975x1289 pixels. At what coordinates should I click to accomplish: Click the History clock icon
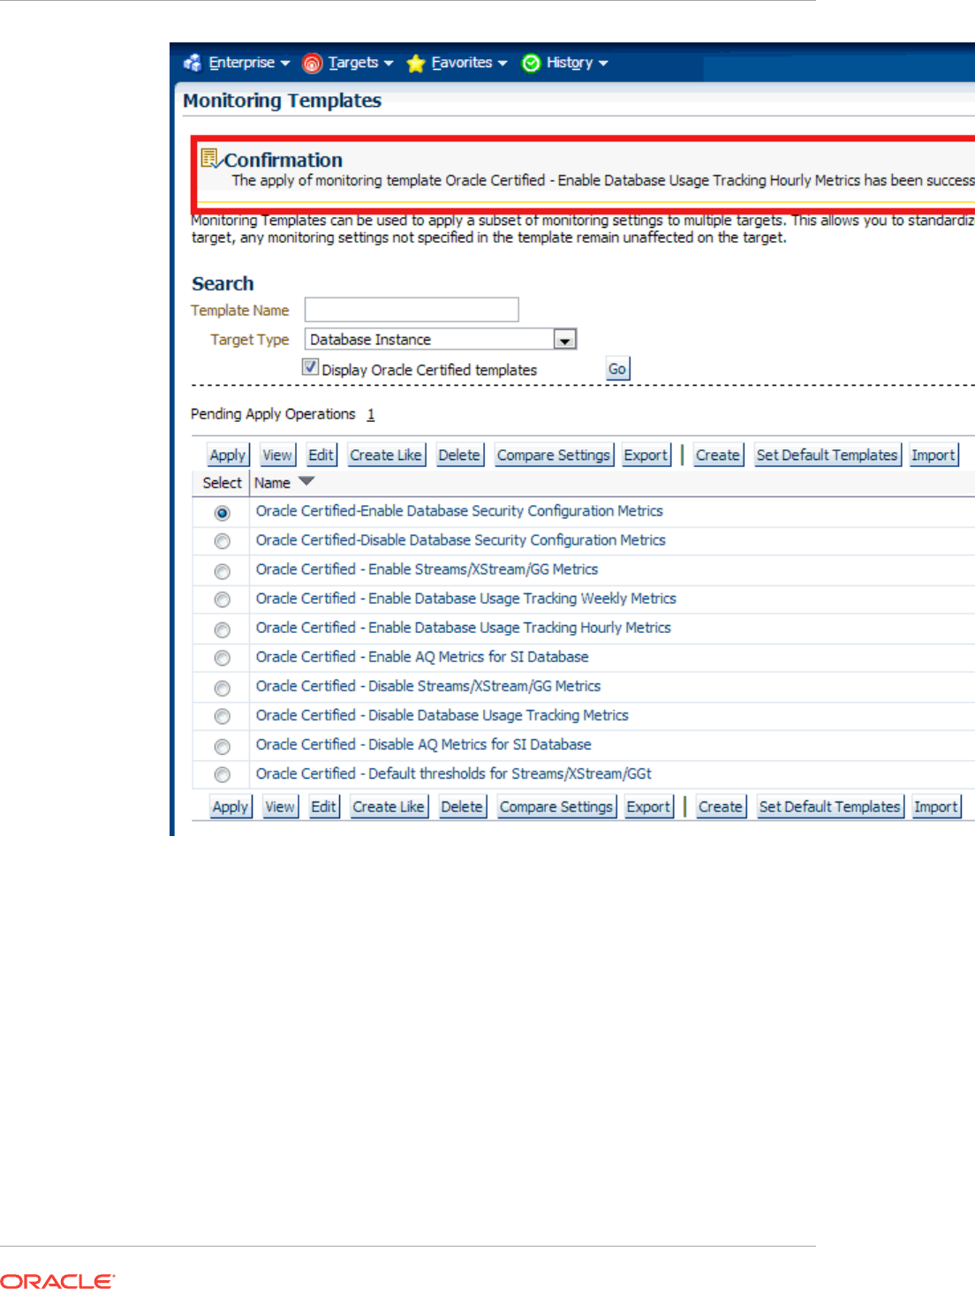coord(531,63)
